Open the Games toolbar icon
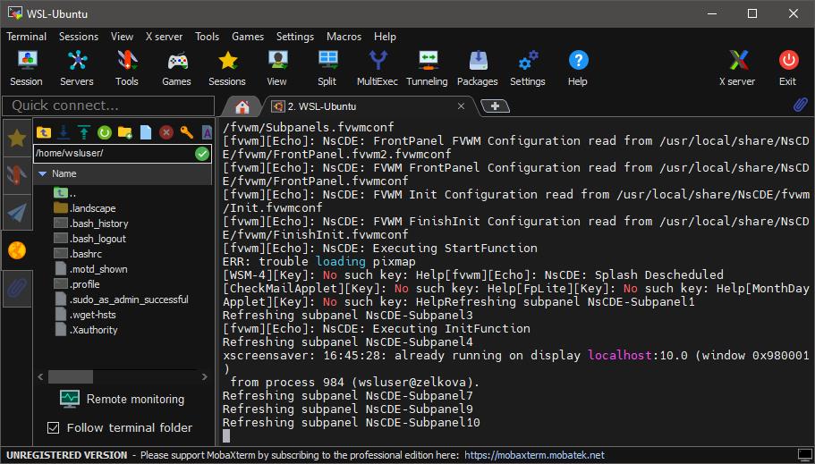The width and height of the screenshot is (815, 464). pos(177,68)
